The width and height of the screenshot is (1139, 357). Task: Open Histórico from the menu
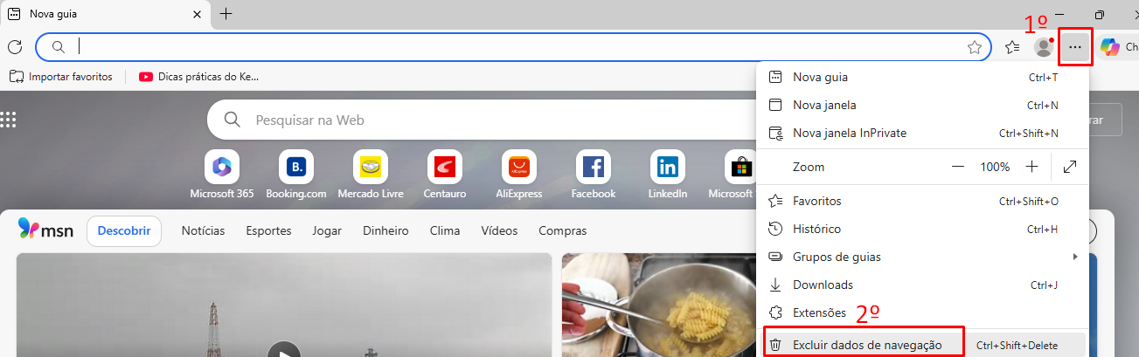tap(922, 229)
